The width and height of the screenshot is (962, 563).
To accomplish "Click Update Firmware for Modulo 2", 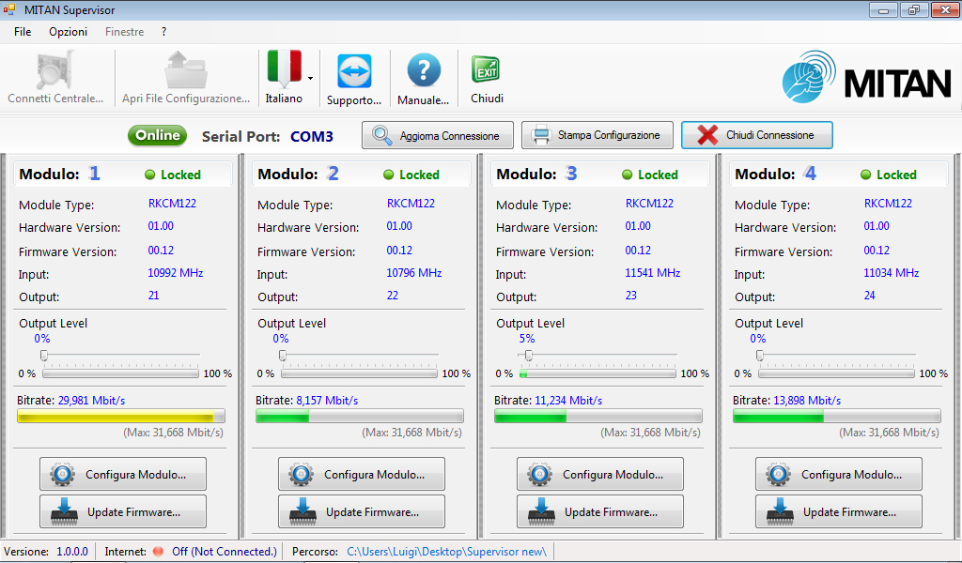I will 362,511.
